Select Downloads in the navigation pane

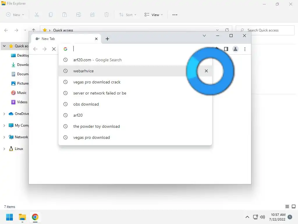pyautogui.click(x=20, y=65)
